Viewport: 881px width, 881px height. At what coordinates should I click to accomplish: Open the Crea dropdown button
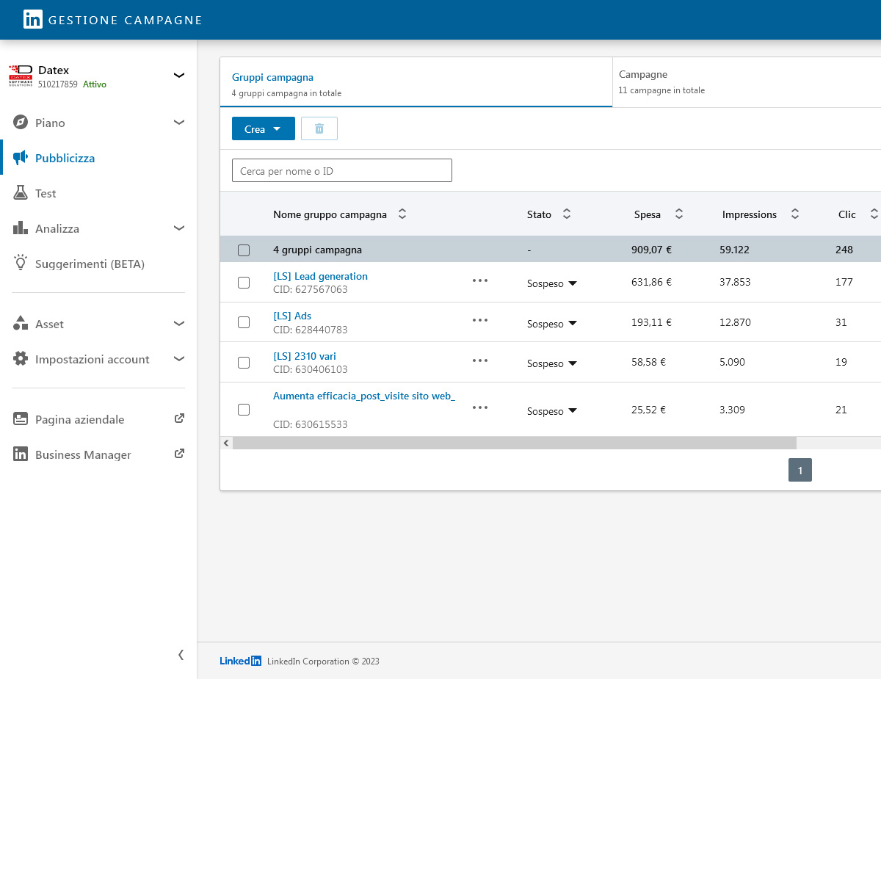(x=263, y=128)
